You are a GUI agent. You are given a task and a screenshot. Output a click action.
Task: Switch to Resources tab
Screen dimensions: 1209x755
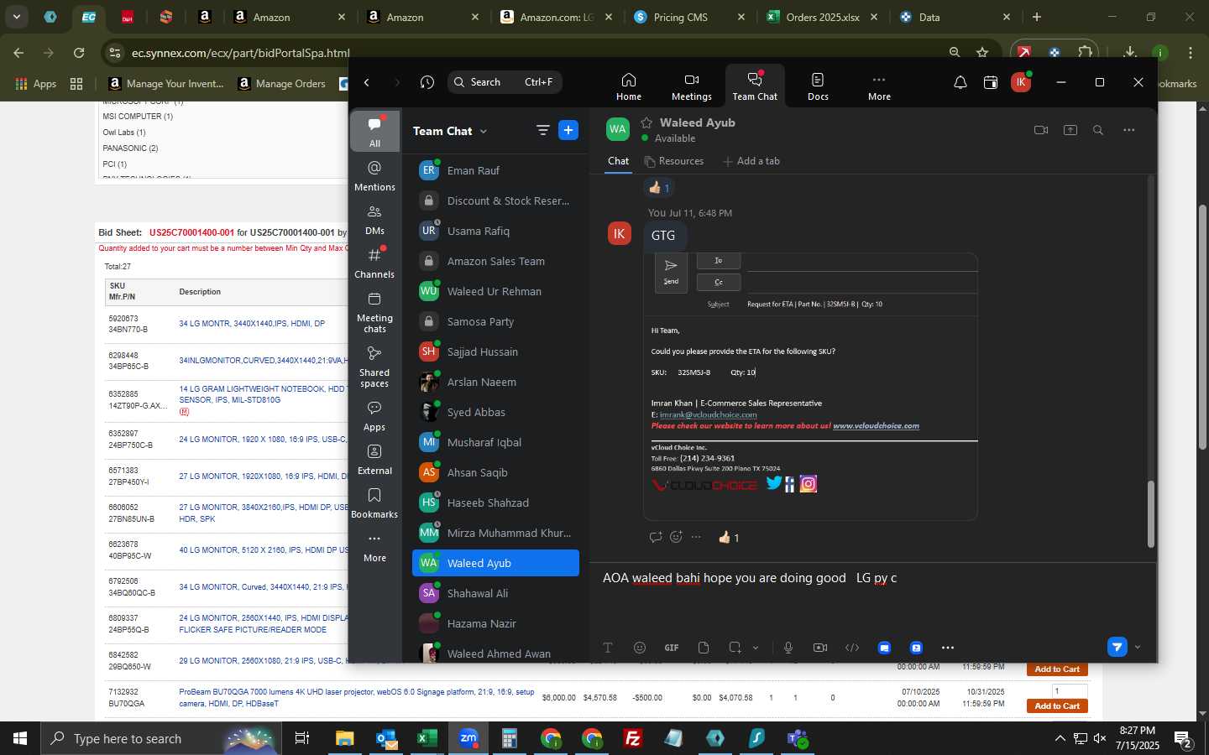tap(673, 161)
